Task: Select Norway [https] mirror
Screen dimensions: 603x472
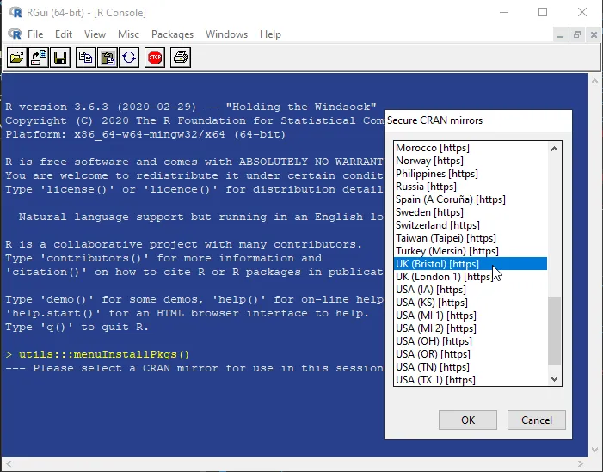Action: (471, 161)
